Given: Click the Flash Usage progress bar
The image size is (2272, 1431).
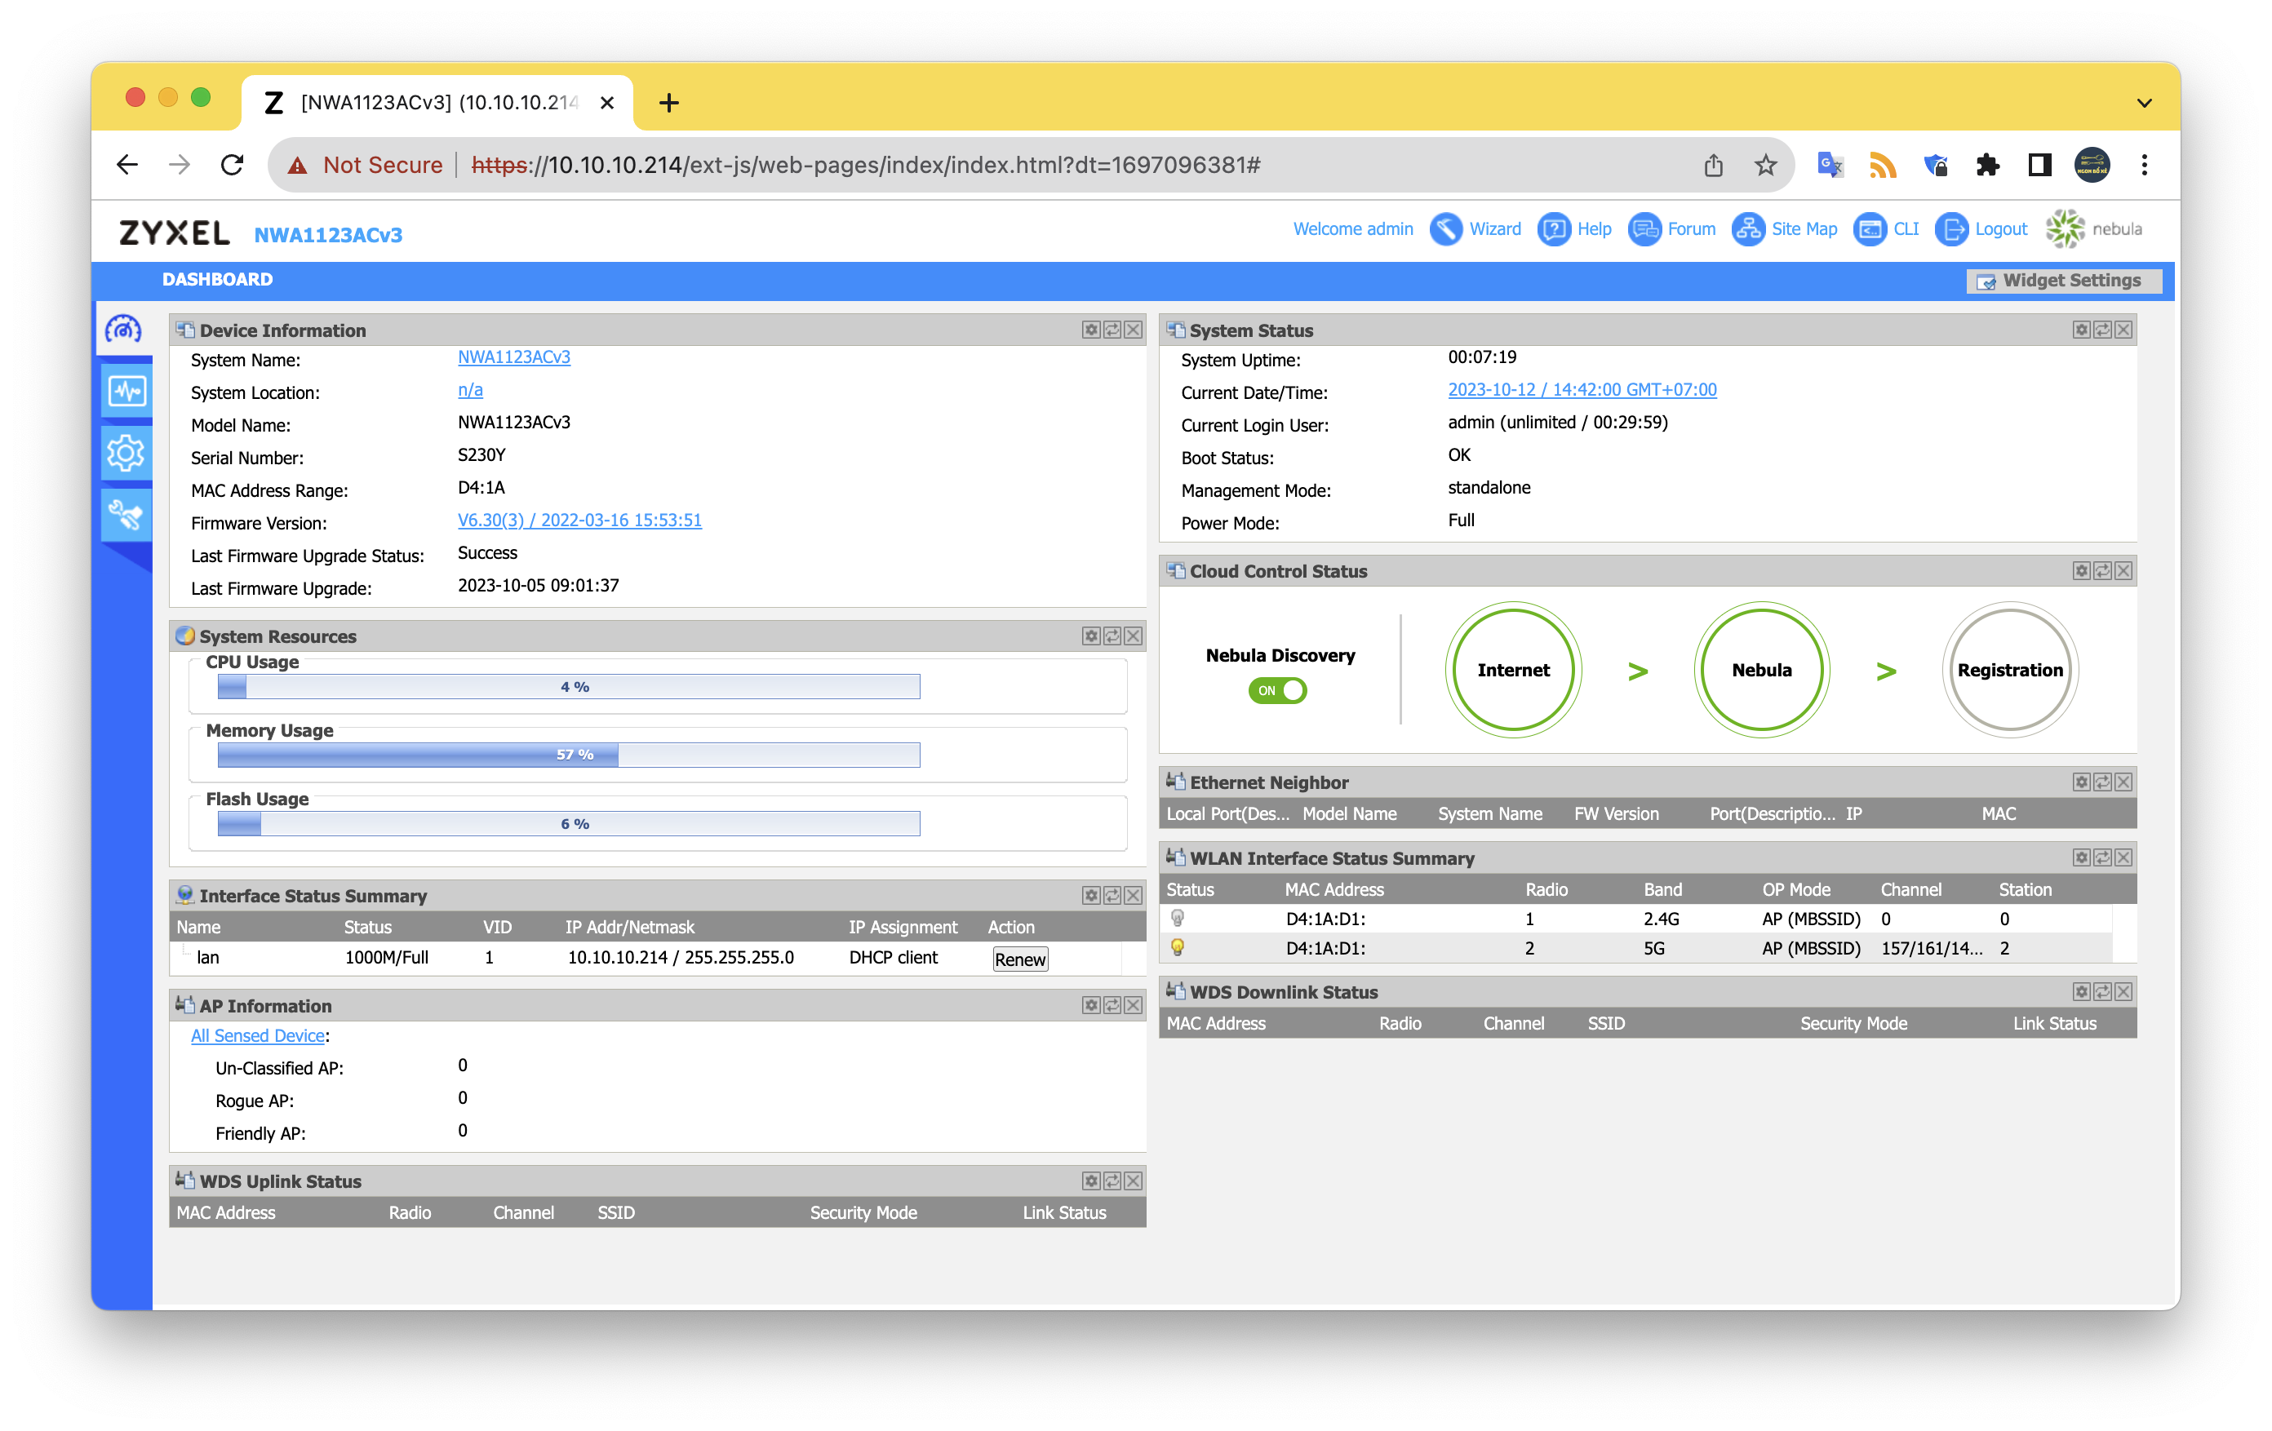Looking at the screenshot, I should tap(569, 823).
